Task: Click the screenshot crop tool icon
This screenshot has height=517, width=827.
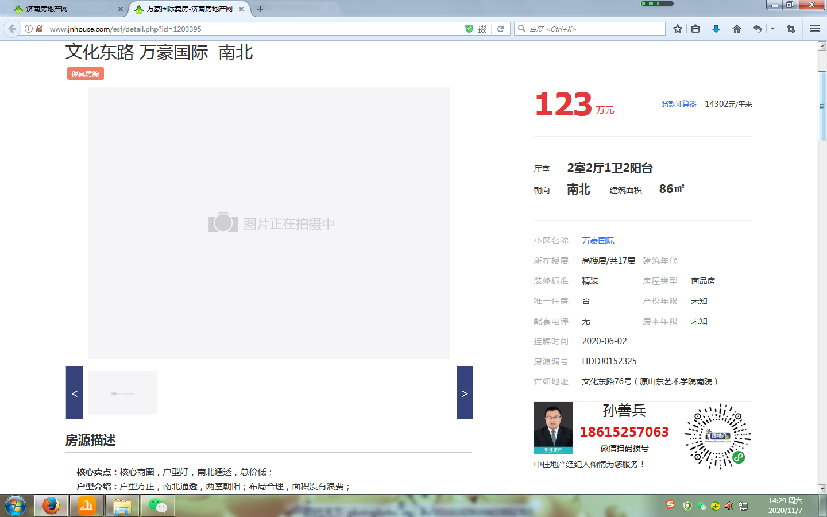Action: point(792,29)
